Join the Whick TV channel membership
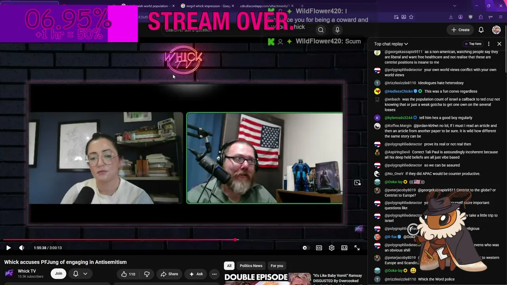The image size is (507, 285). 59,274
